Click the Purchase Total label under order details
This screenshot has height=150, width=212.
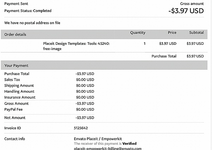pyautogui.click(x=164, y=56)
